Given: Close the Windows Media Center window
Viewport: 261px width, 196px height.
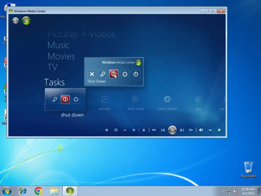Looking at the screenshot, I should (x=221, y=11).
